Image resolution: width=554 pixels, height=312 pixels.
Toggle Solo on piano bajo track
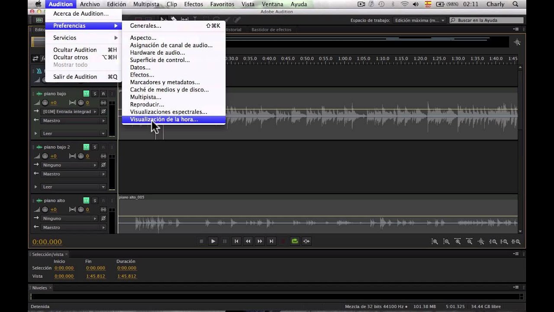pyautogui.click(x=95, y=94)
